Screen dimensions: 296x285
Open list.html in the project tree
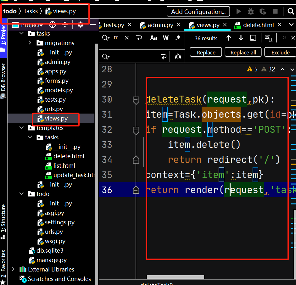[64, 166]
